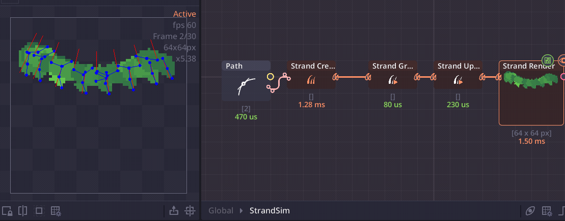The height and width of the screenshot is (221, 565).
Task: Click the export canvas icon in preview panel
Action: click(174, 211)
